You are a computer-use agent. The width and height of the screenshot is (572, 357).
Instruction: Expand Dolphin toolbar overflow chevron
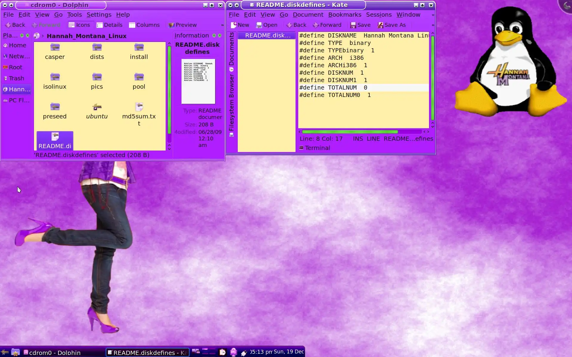222,25
